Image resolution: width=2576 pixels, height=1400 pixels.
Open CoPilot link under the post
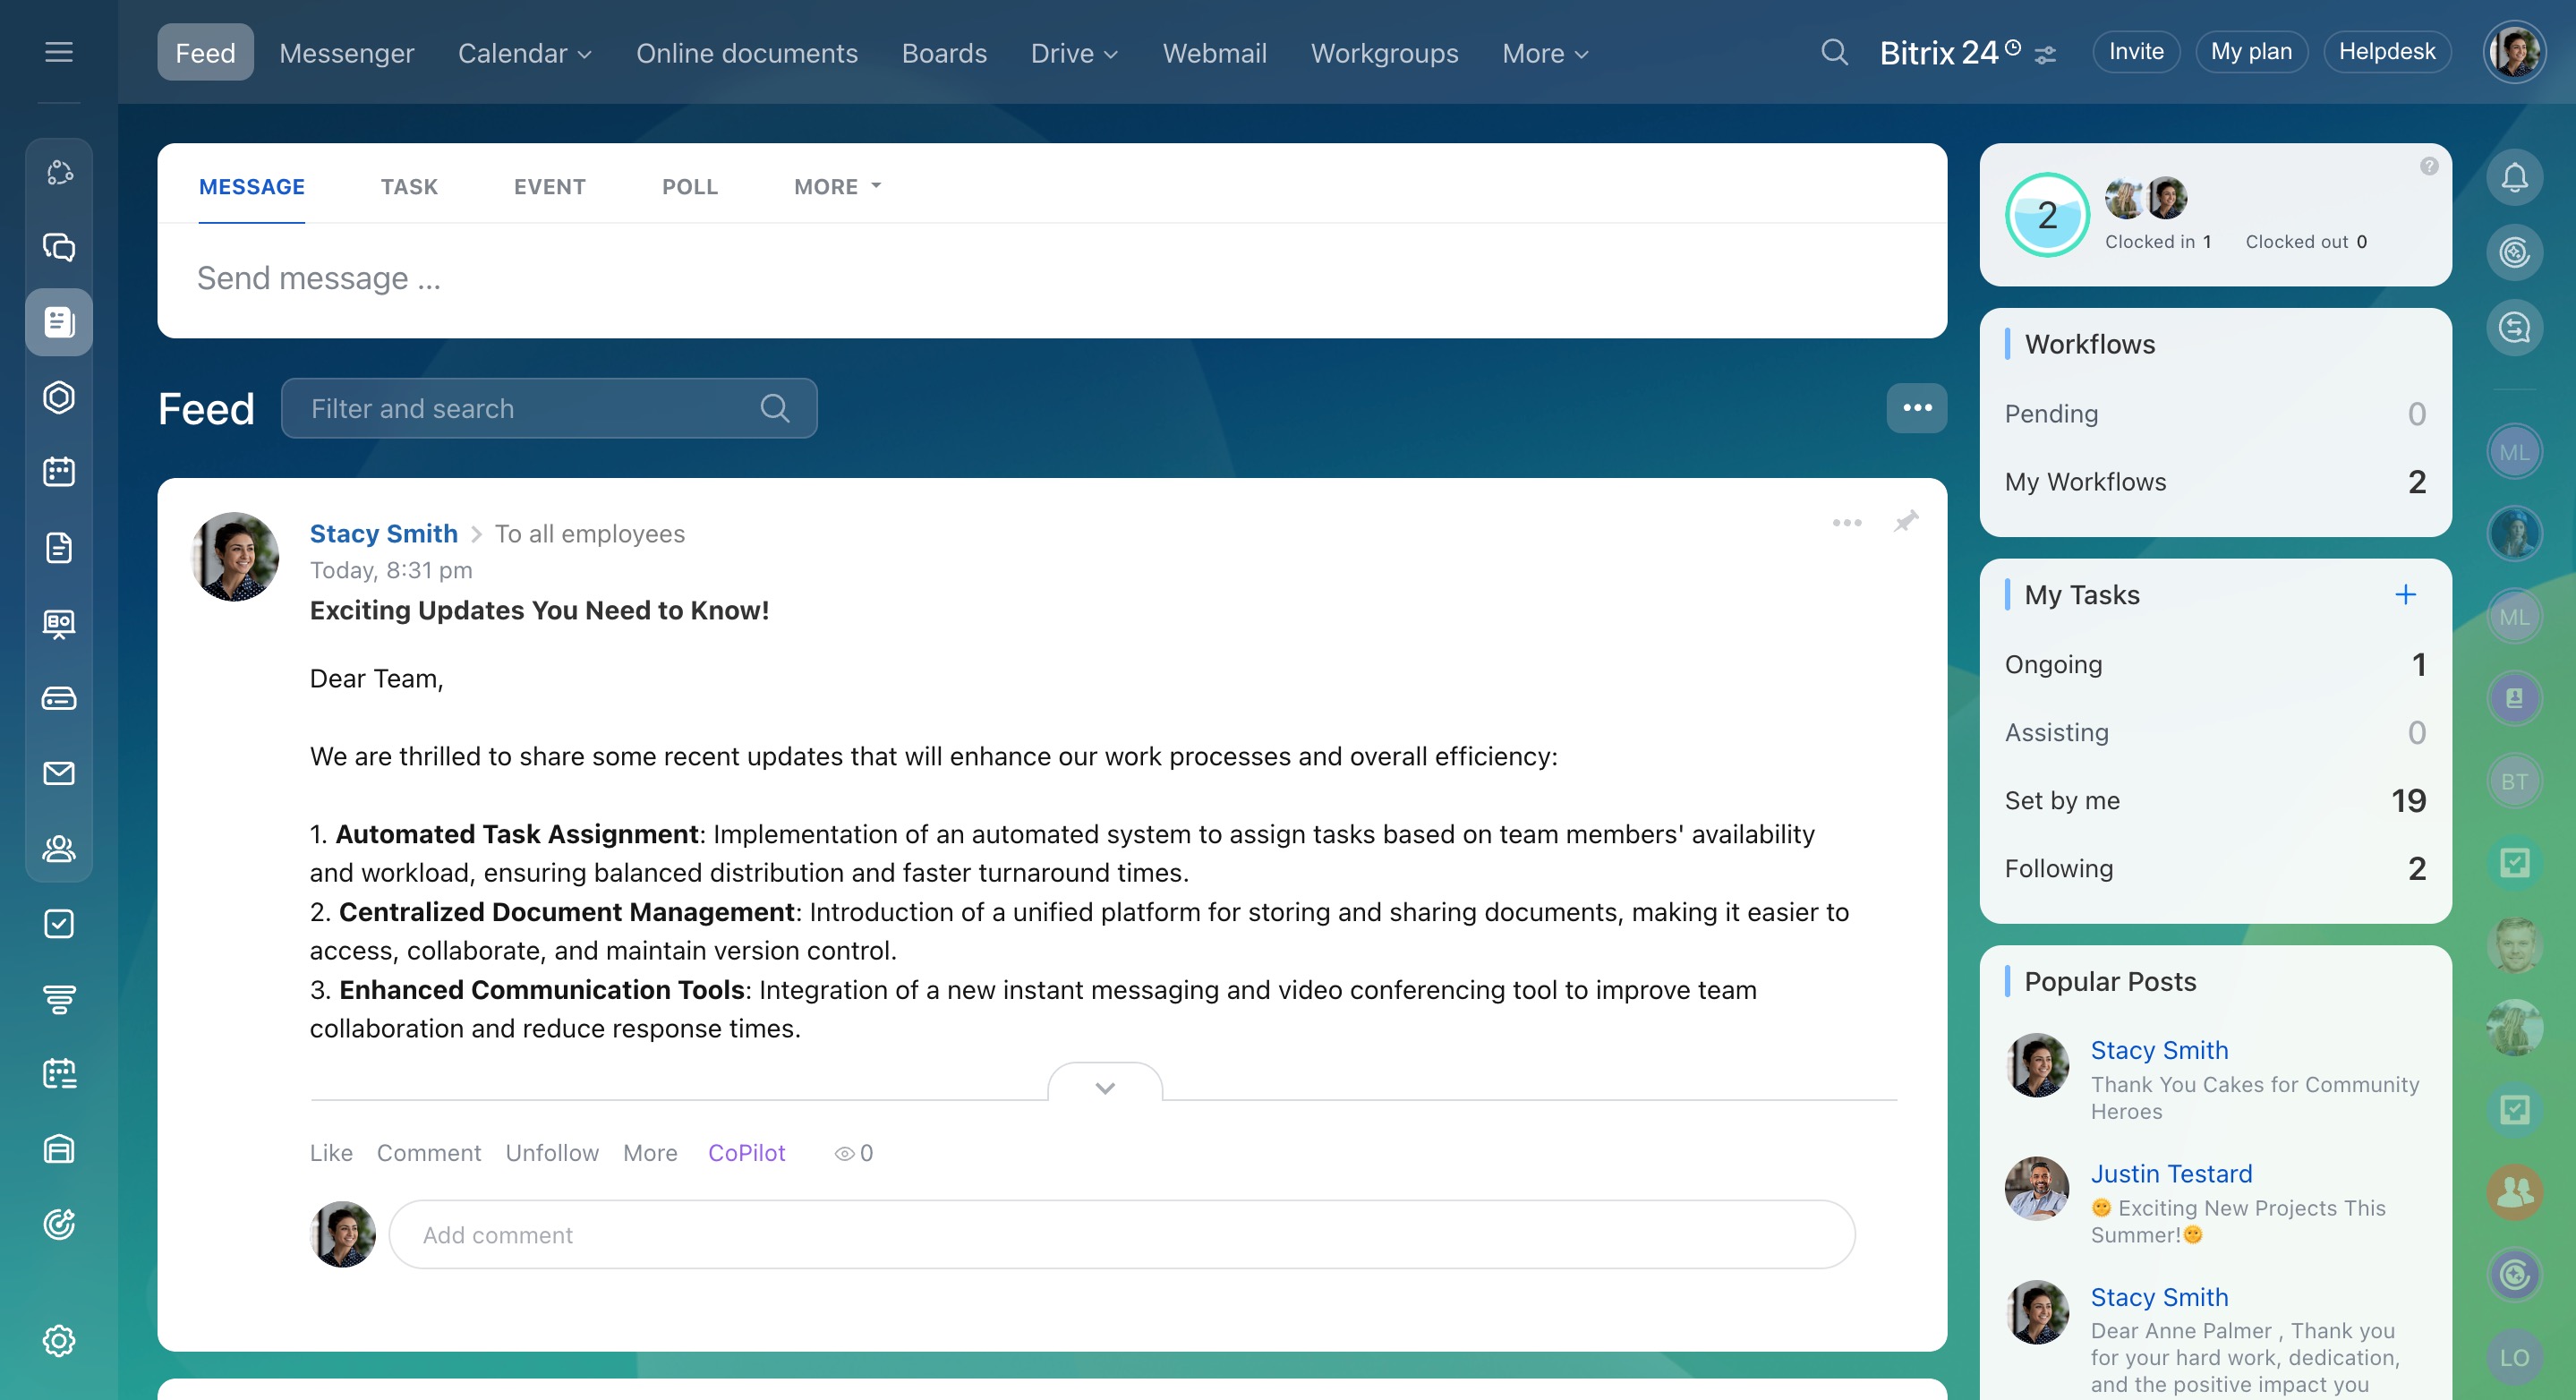(x=746, y=1153)
